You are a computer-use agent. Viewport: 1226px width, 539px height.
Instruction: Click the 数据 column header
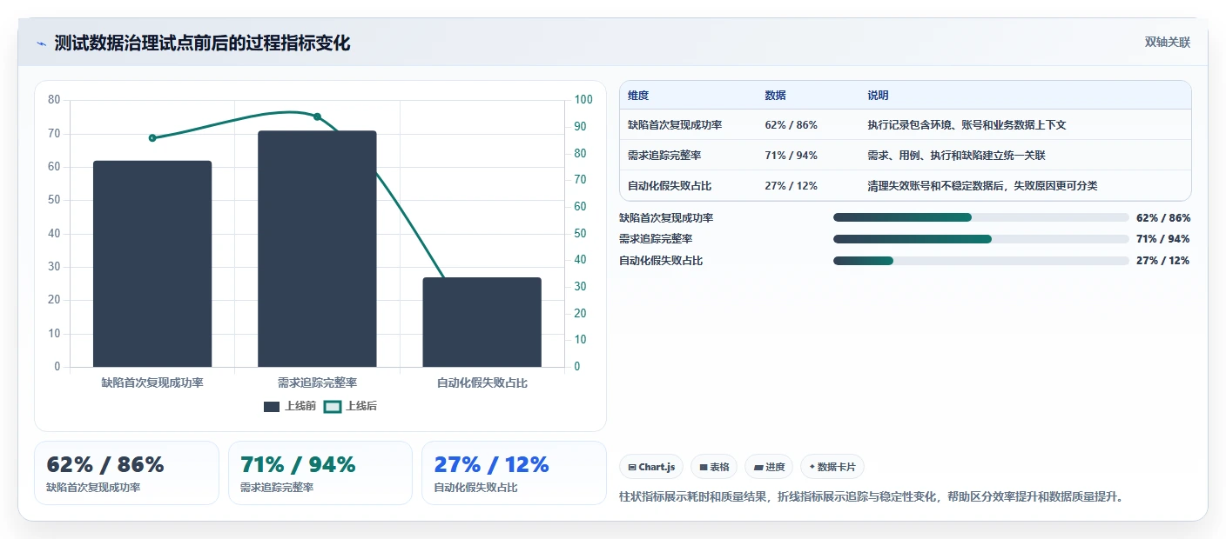tap(775, 96)
